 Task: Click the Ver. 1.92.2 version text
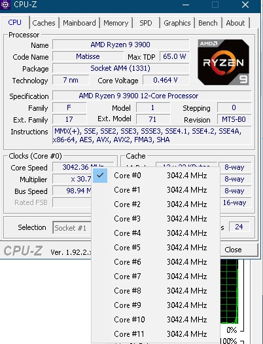pos(71,252)
